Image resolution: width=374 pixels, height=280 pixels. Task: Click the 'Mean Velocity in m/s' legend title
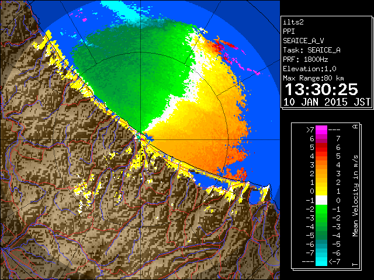coord(355,195)
